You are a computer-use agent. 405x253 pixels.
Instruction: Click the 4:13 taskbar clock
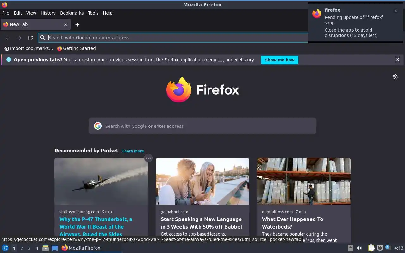[399, 248]
